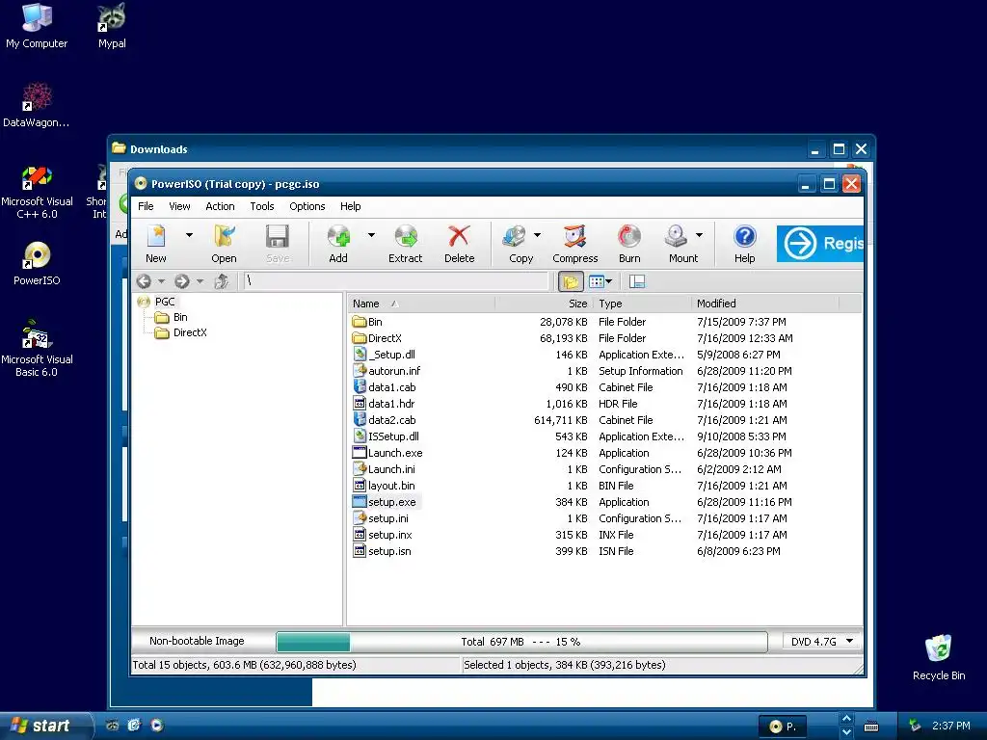The width and height of the screenshot is (987, 740).
Task: Select DirectX folder in the tree
Action: pos(190,332)
